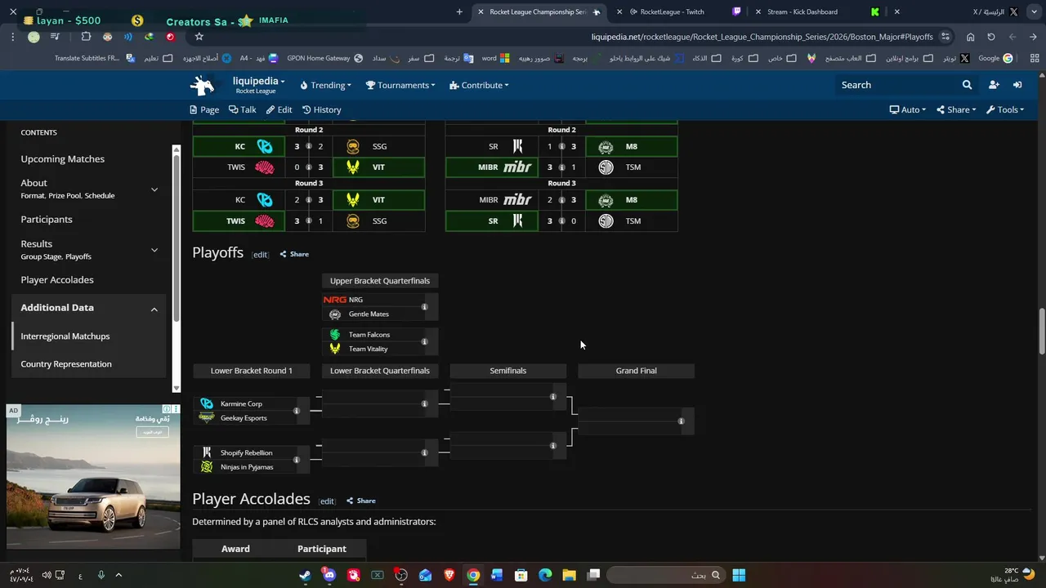Switch to the Talk tab
The height and width of the screenshot is (588, 1046).
[243, 109]
